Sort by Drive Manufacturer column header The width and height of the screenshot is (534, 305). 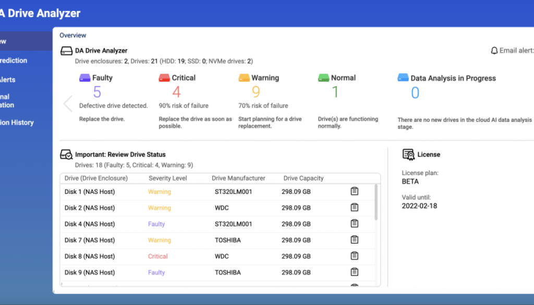click(x=238, y=178)
